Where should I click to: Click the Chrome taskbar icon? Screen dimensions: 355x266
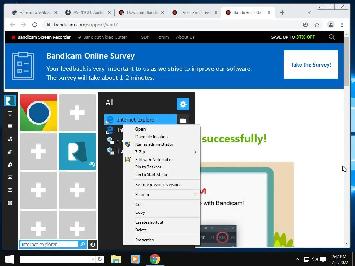(155, 259)
